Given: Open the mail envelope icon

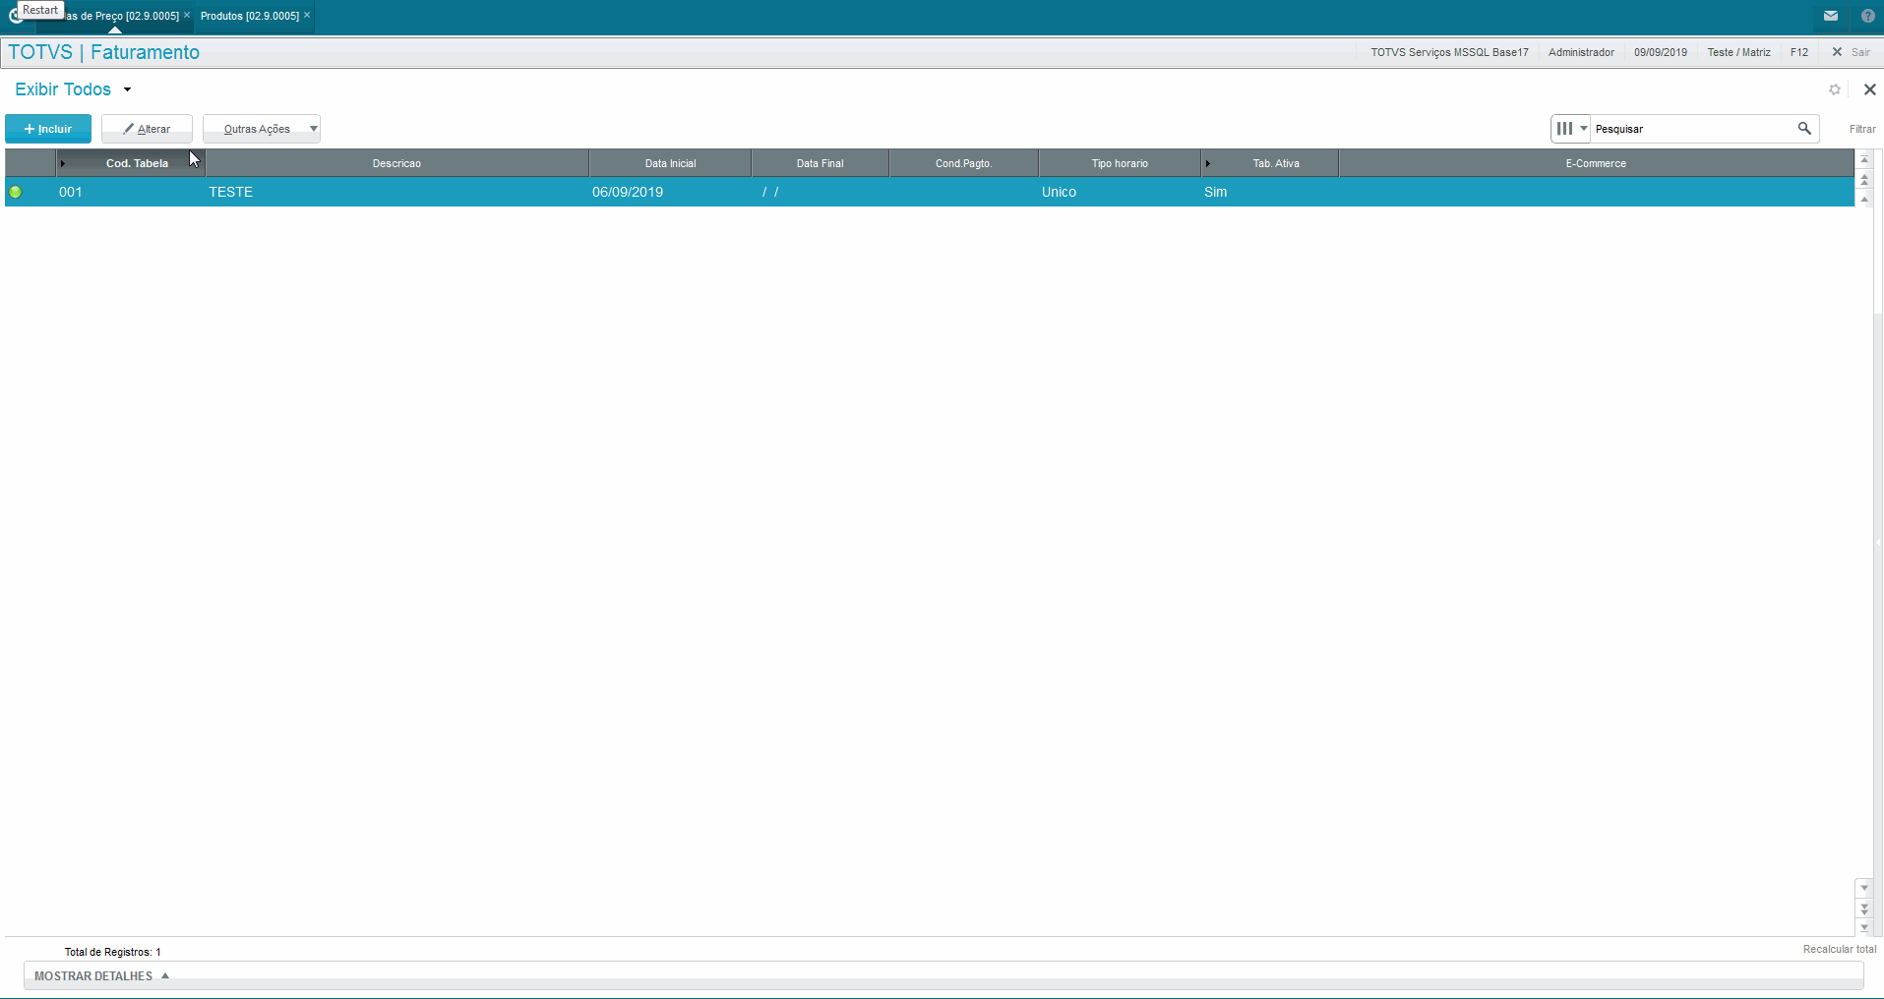Looking at the screenshot, I should pyautogui.click(x=1831, y=16).
